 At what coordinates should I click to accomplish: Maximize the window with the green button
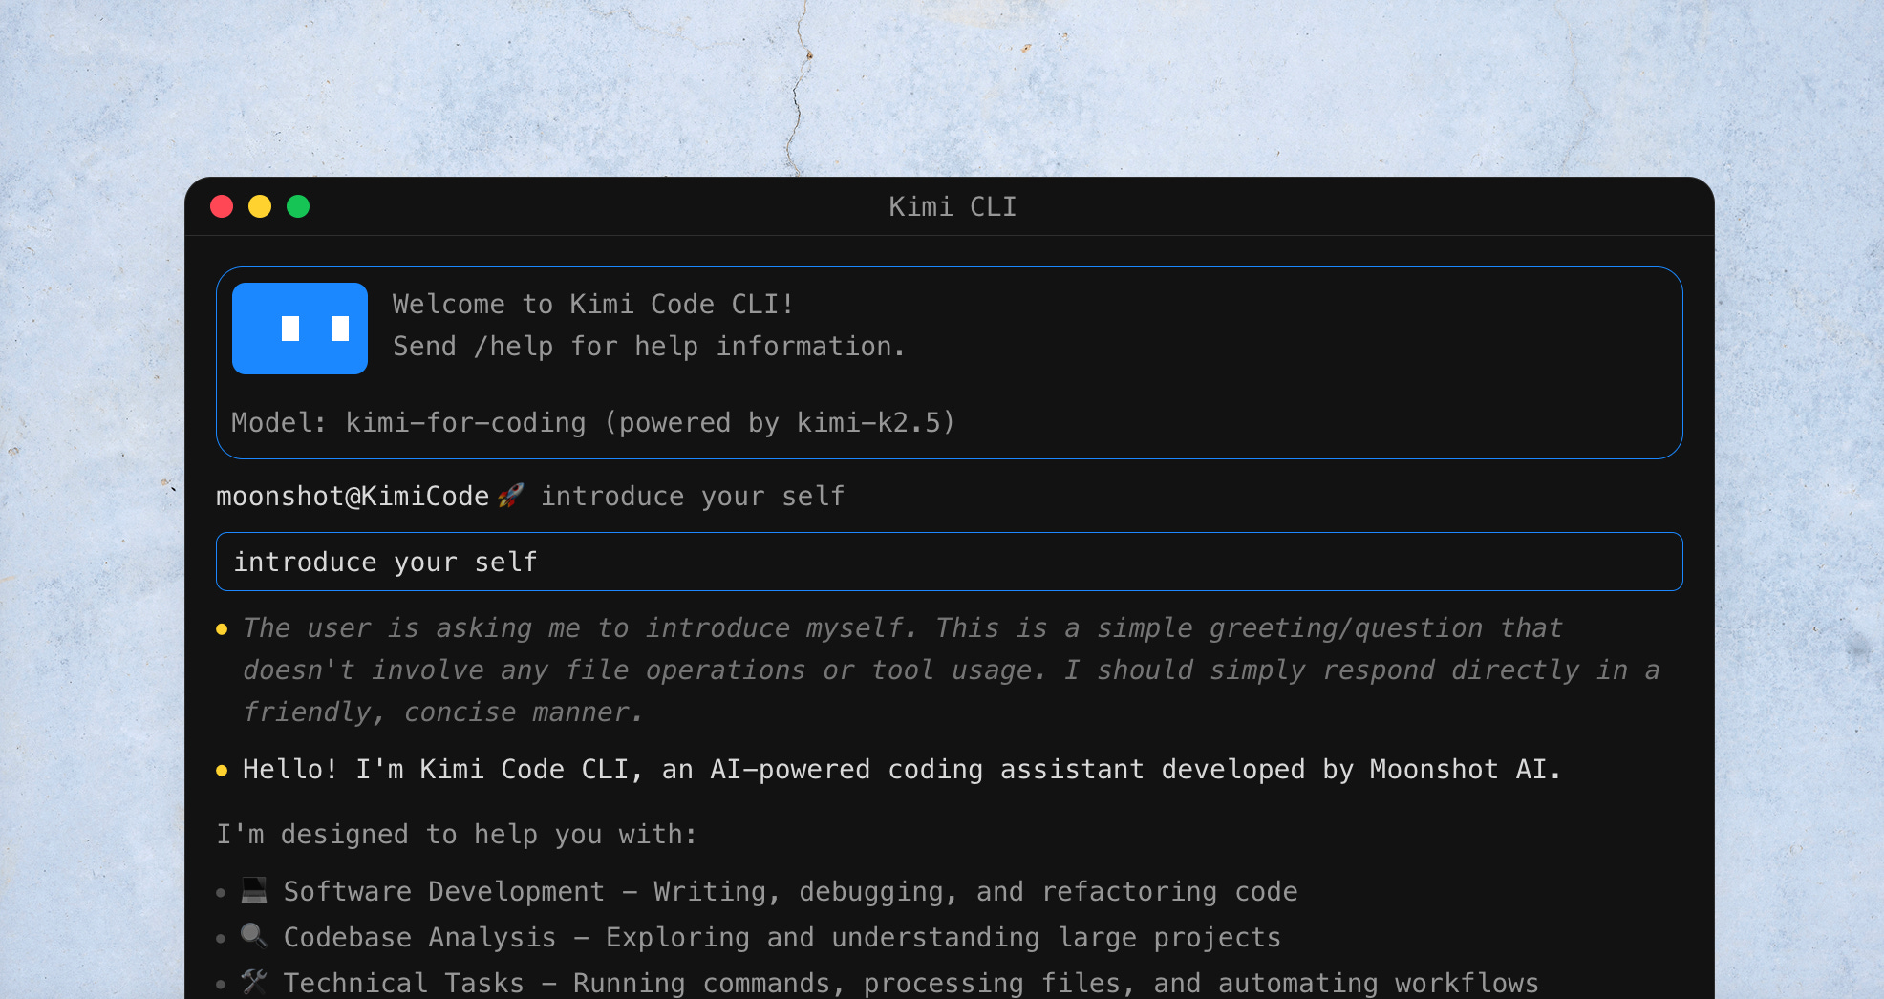298,206
